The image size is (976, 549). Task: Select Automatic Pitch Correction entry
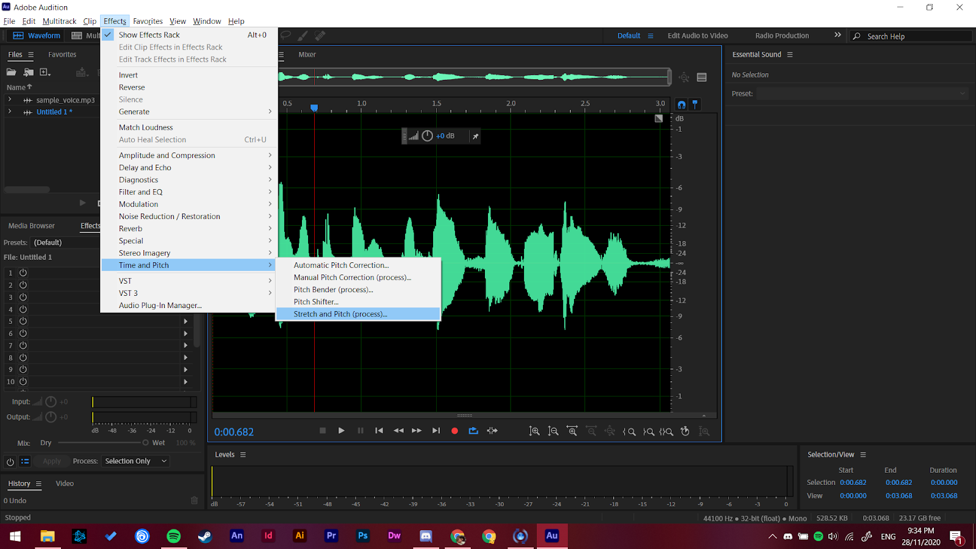358,265
